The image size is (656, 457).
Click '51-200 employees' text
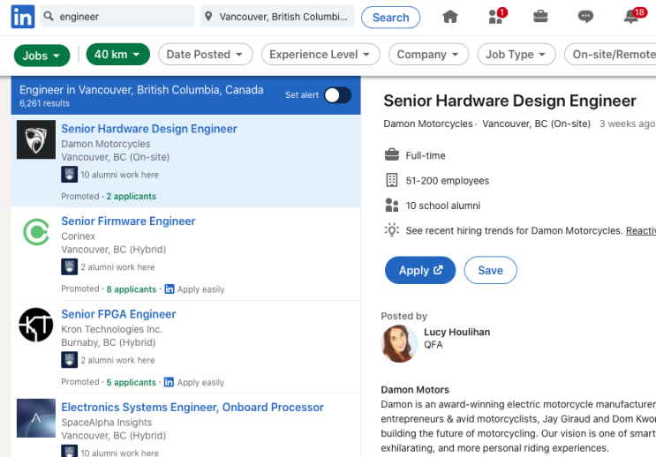448,181
